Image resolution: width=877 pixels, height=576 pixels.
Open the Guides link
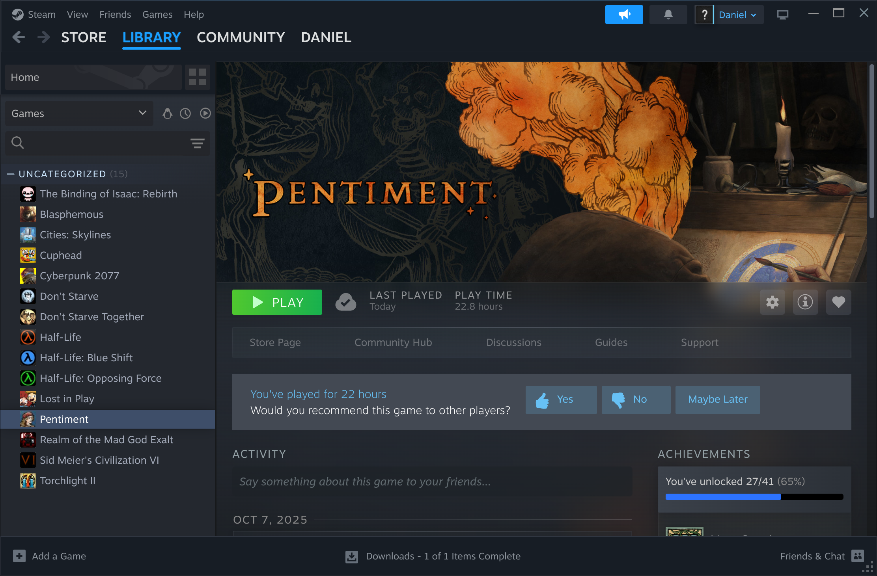click(611, 342)
